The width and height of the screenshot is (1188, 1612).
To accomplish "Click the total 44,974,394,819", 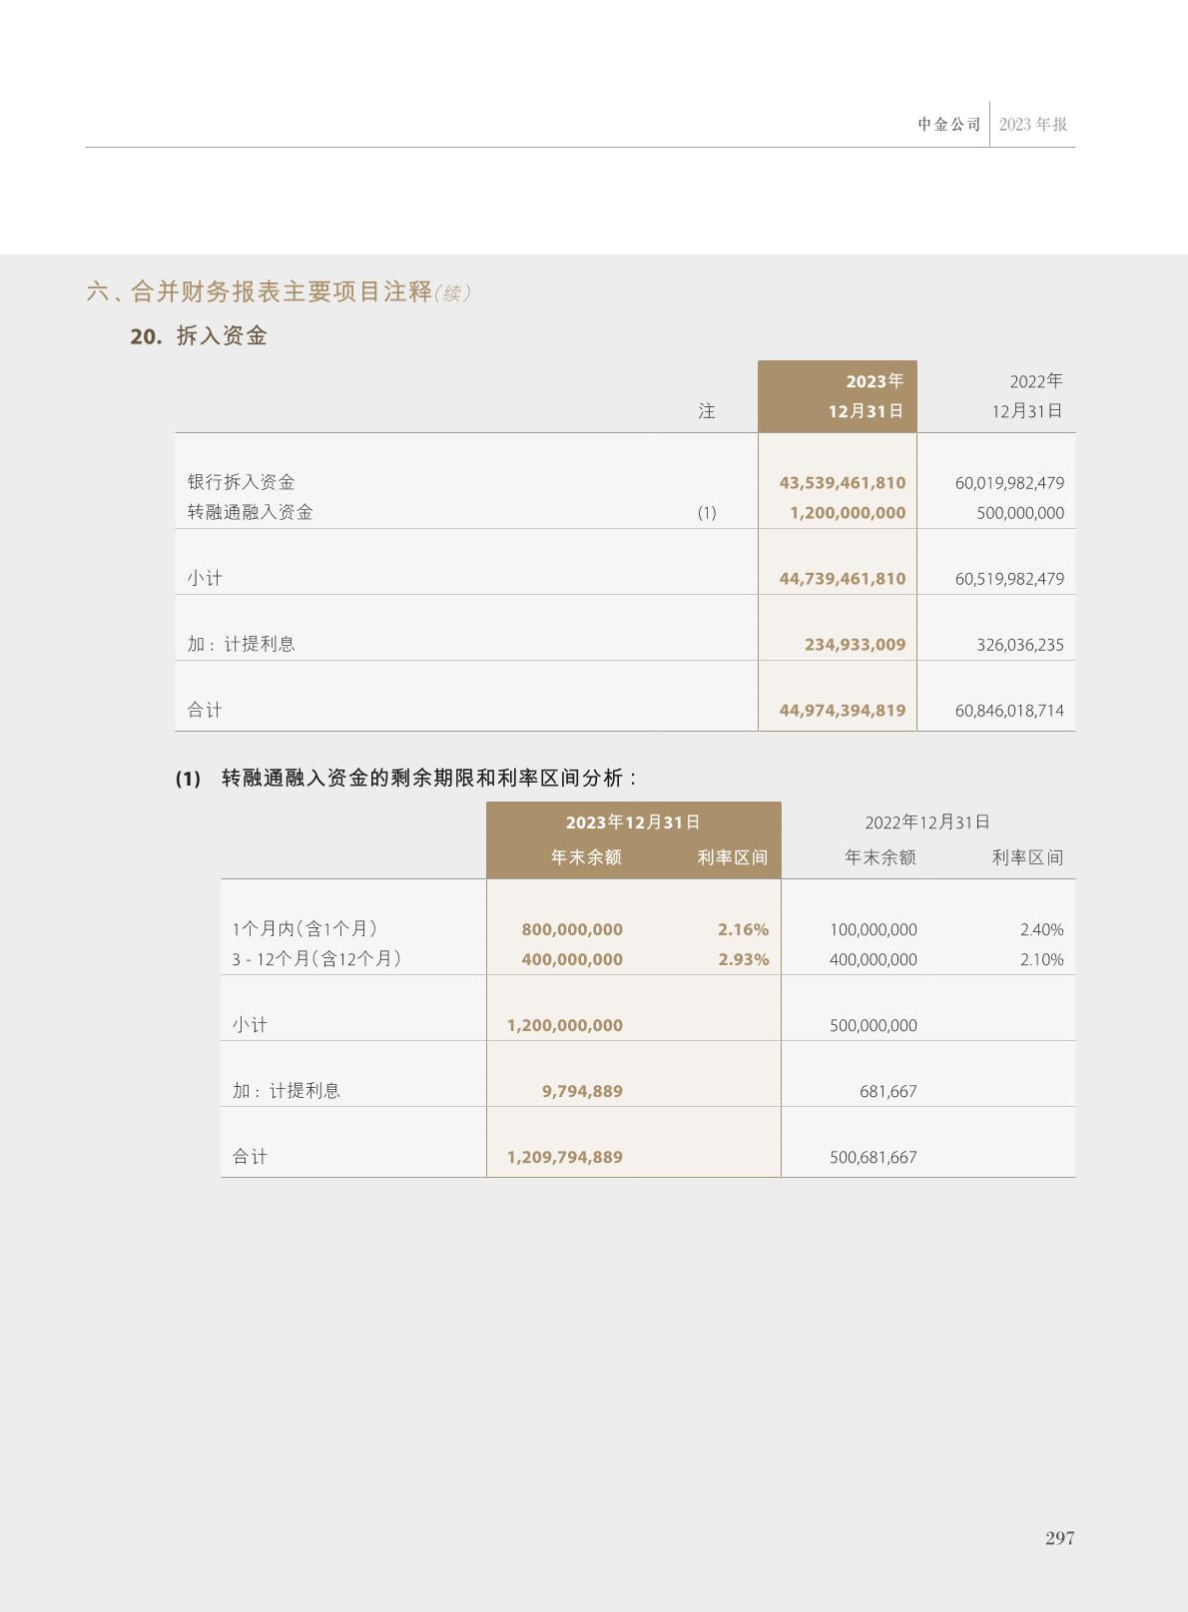I will (x=842, y=711).
